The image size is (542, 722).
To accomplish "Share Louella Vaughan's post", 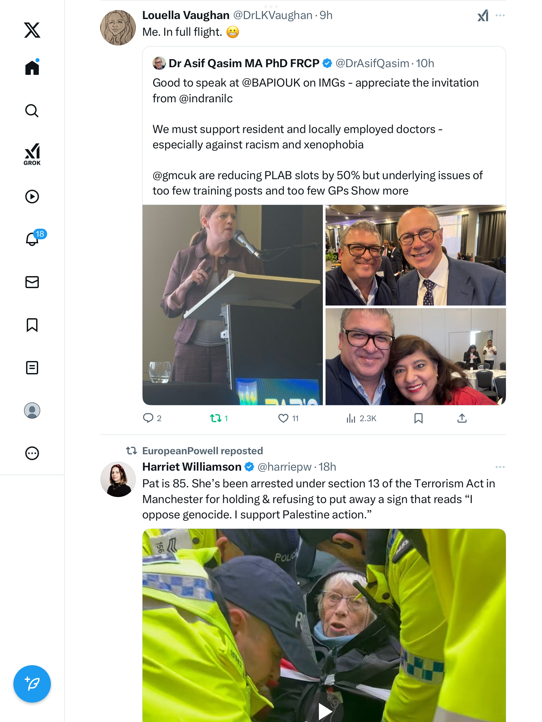I will (462, 418).
